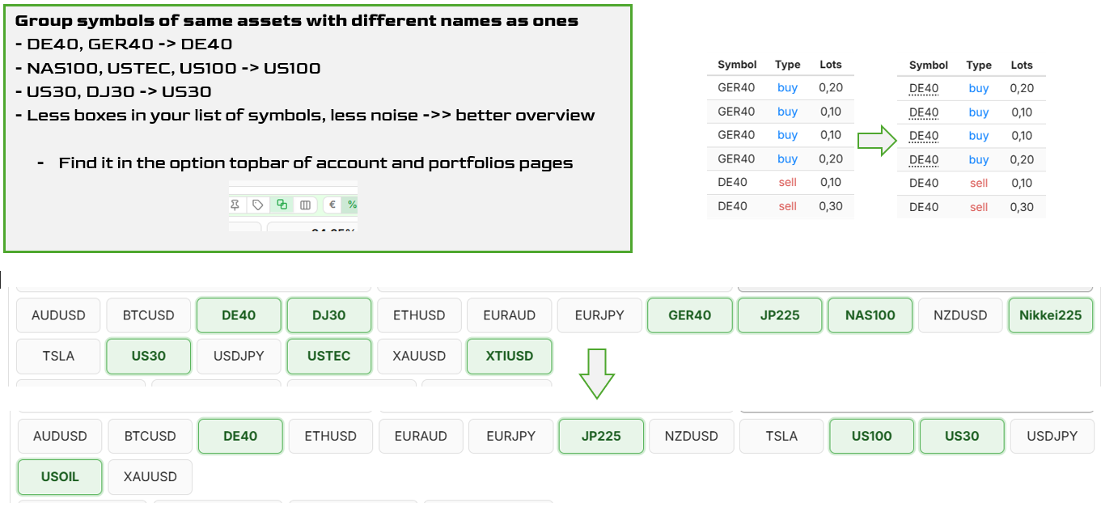The image size is (1101, 507).
Task: Switch to the euro currency display icon
Action: click(x=332, y=205)
